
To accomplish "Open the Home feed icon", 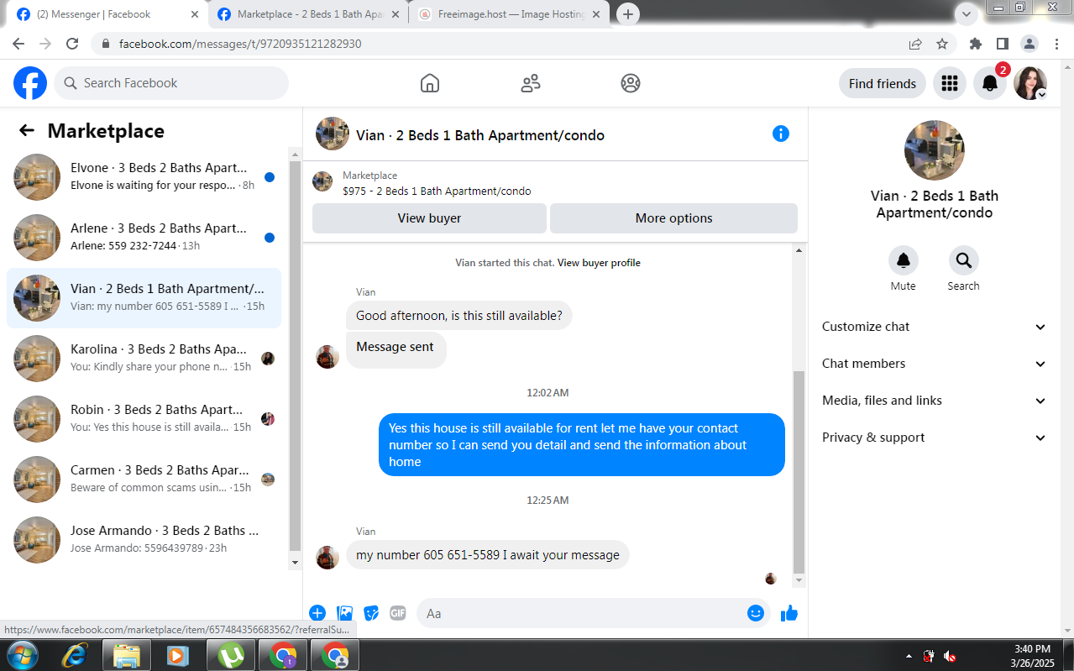I will [430, 83].
